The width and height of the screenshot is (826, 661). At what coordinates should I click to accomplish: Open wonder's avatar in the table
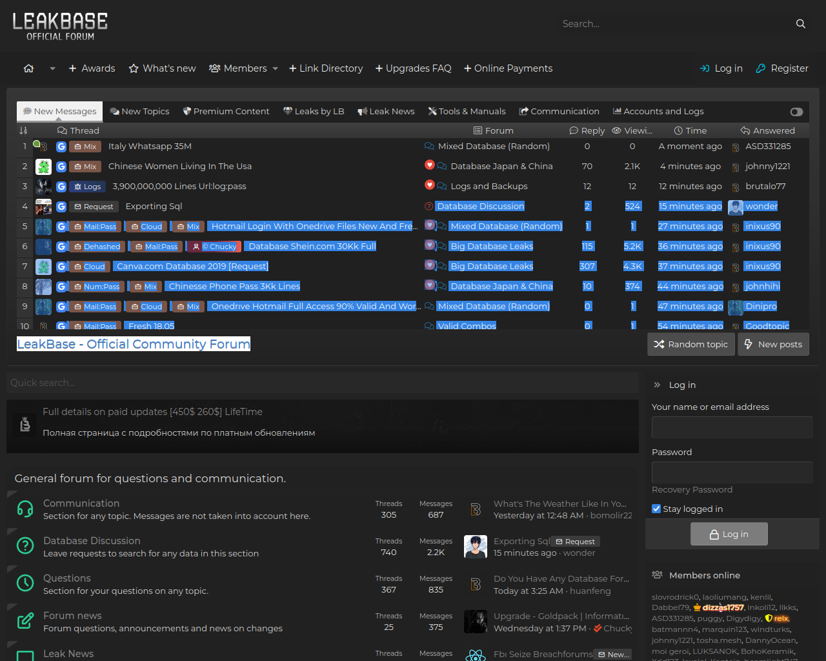pyautogui.click(x=736, y=207)
